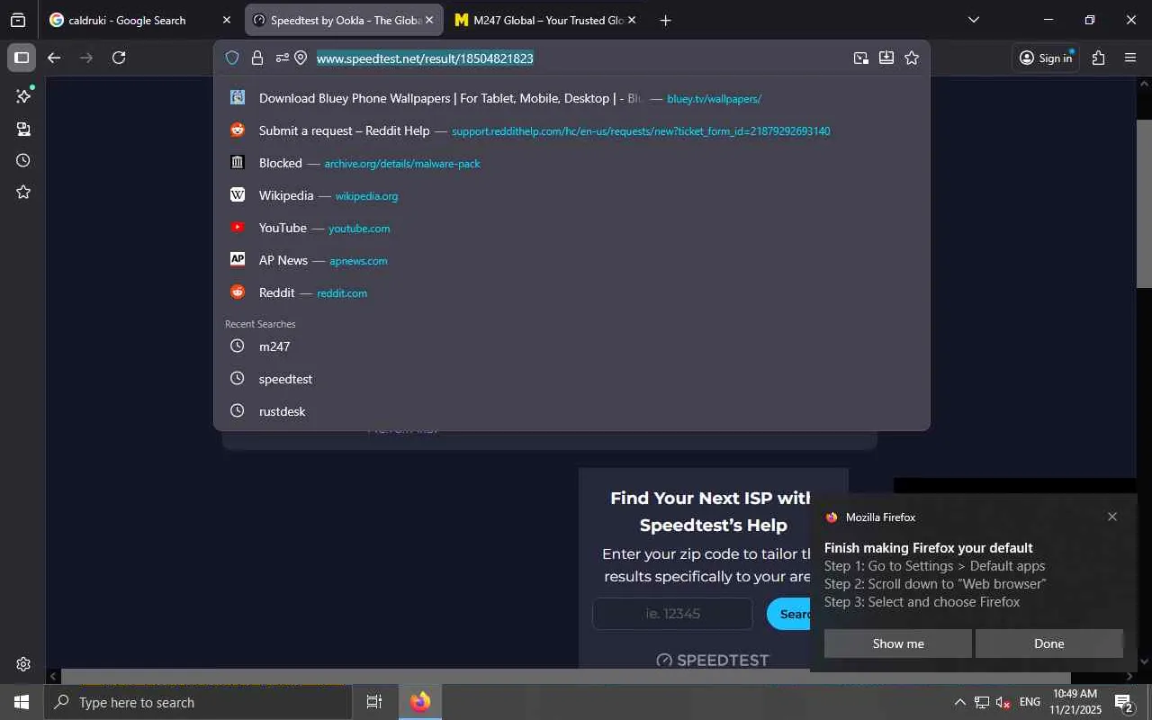Click the Firefox icon on the taskbar
The image size is (1152, 720).
coord(420,702)
